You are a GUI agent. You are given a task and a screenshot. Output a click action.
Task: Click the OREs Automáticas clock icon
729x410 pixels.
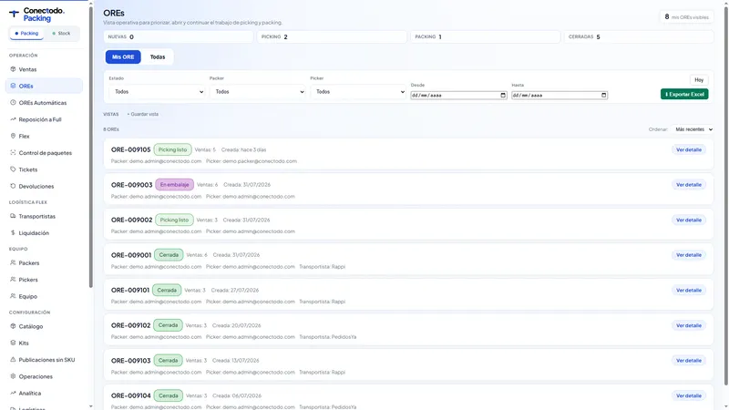pyautogui.click(x=13, y=103)
